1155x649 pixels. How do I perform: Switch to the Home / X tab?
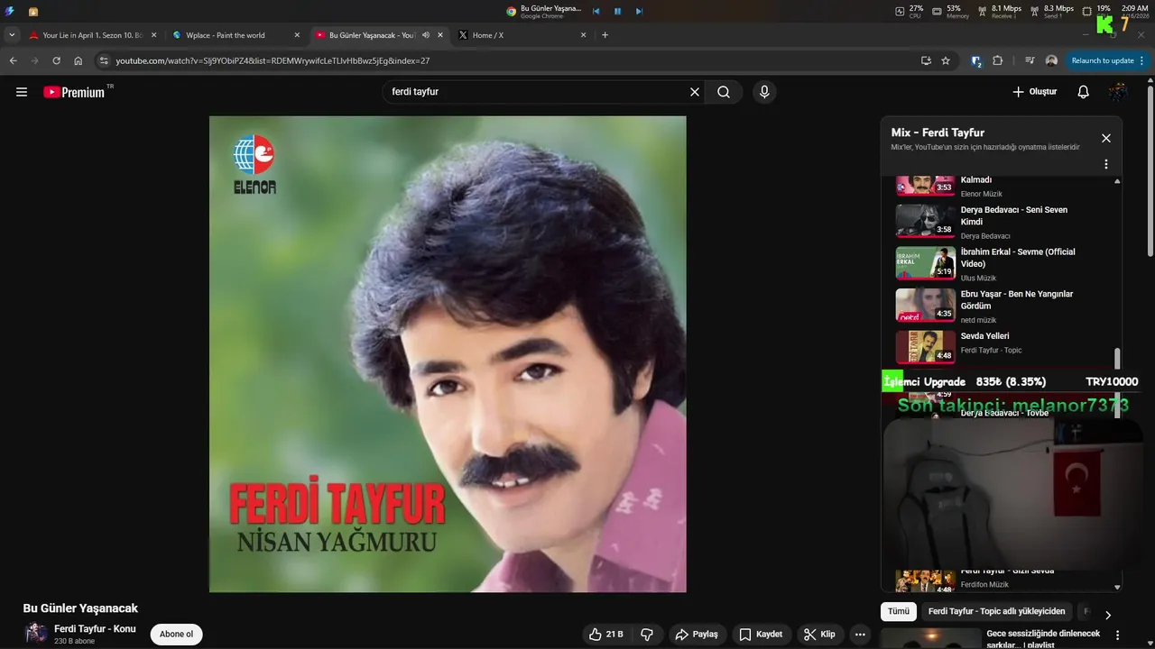click(x=487, y=35)
